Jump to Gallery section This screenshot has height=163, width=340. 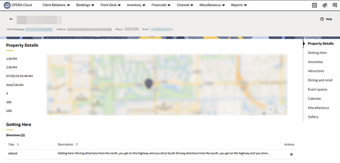click(313, 117)
